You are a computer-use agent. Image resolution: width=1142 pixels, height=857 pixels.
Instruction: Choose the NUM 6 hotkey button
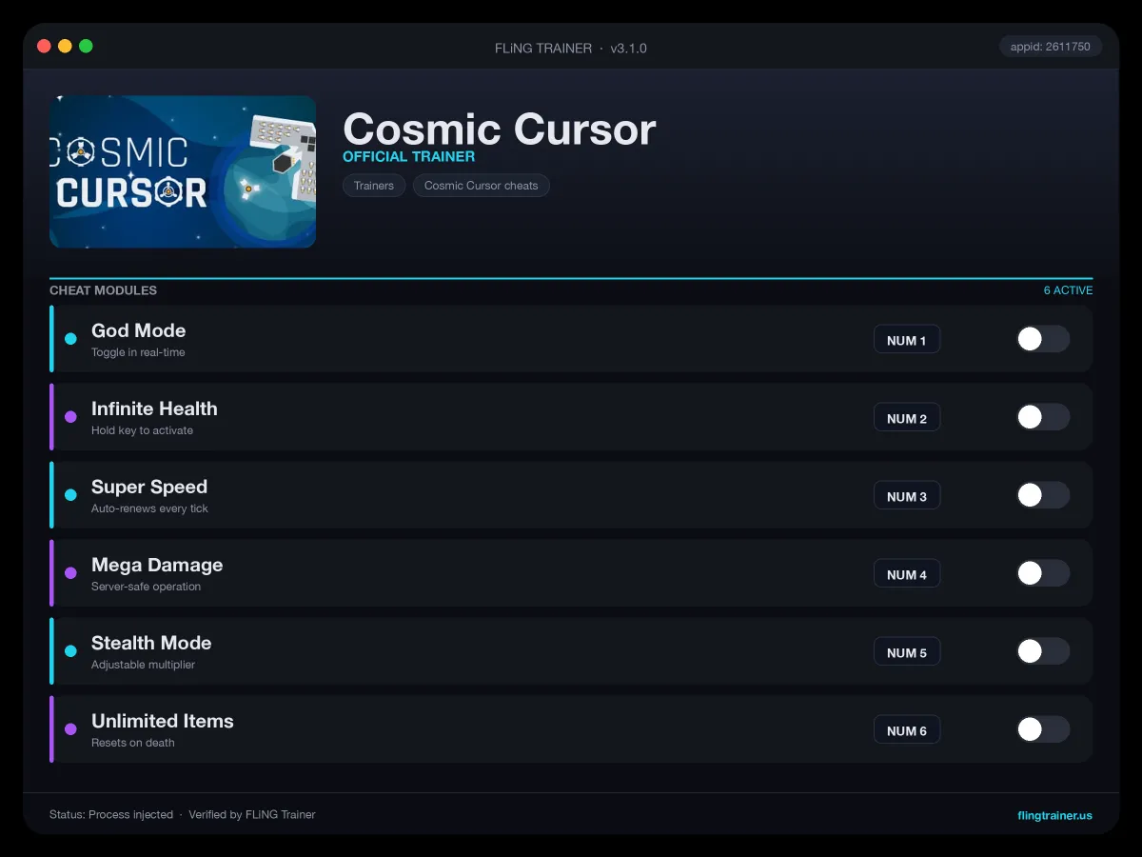(907, 730)
